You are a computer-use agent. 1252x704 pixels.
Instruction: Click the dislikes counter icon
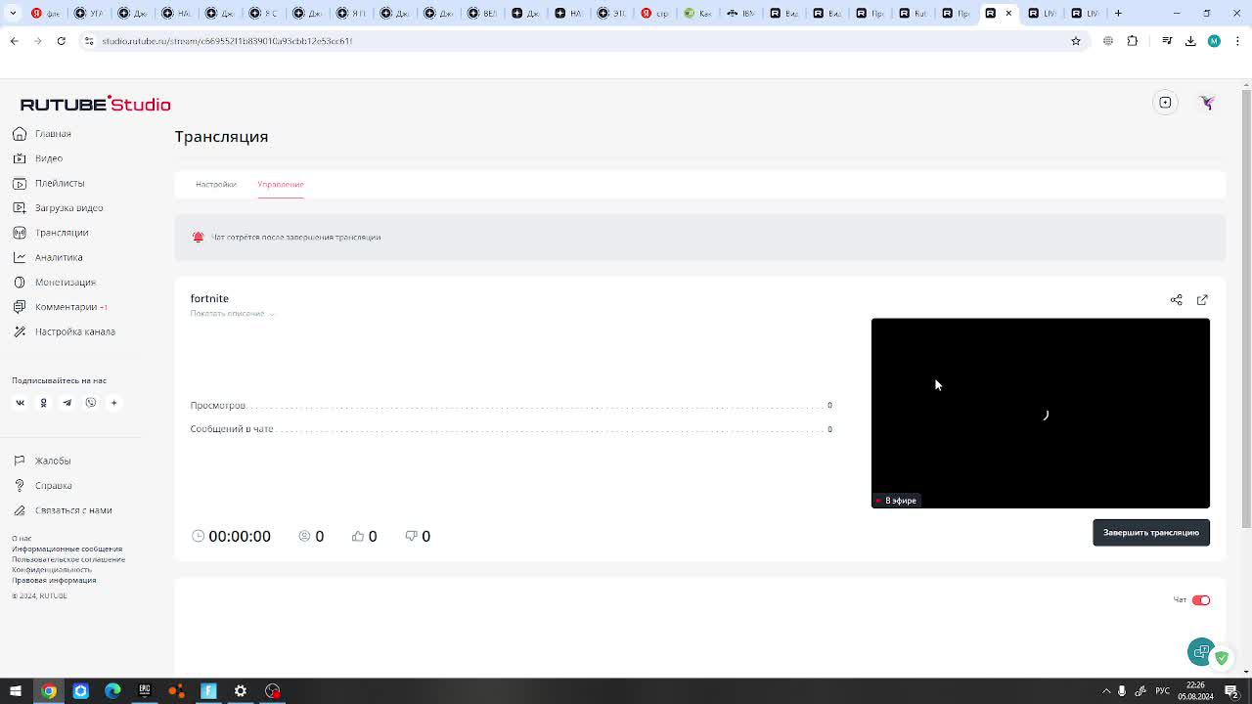pos(412,536)
